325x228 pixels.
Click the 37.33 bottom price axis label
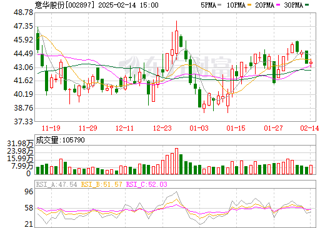(23, 122)
